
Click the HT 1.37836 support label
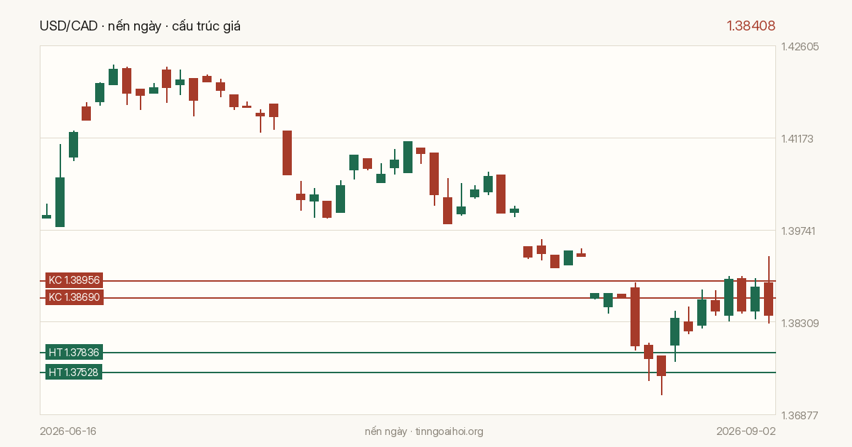pyautogui.click(x=74, y=353)
